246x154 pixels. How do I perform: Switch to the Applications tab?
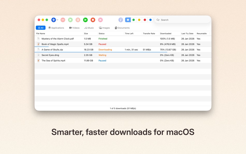coord(56,28)
